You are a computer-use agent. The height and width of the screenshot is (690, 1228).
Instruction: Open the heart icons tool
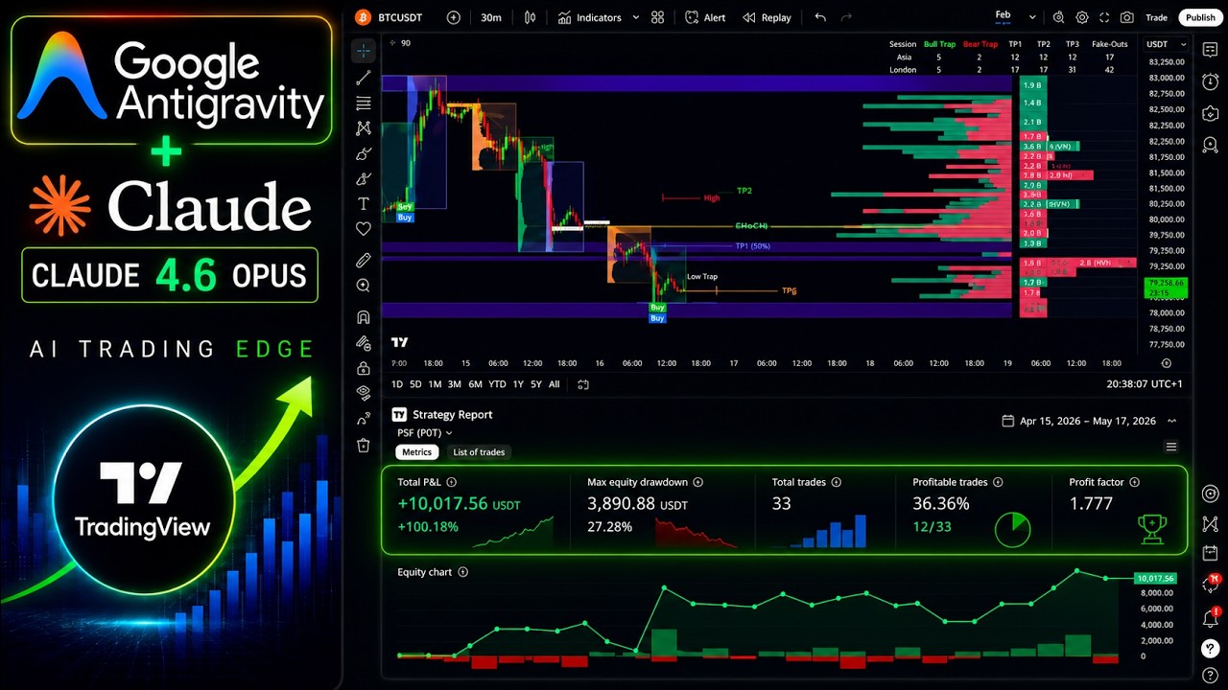pos(364,228)
